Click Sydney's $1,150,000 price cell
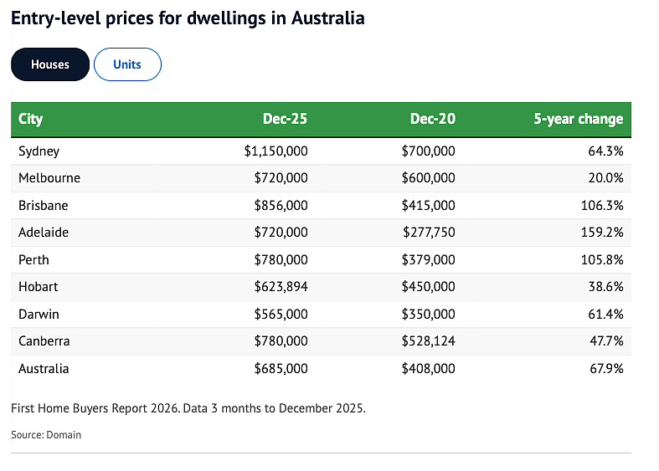 (275, 151)
